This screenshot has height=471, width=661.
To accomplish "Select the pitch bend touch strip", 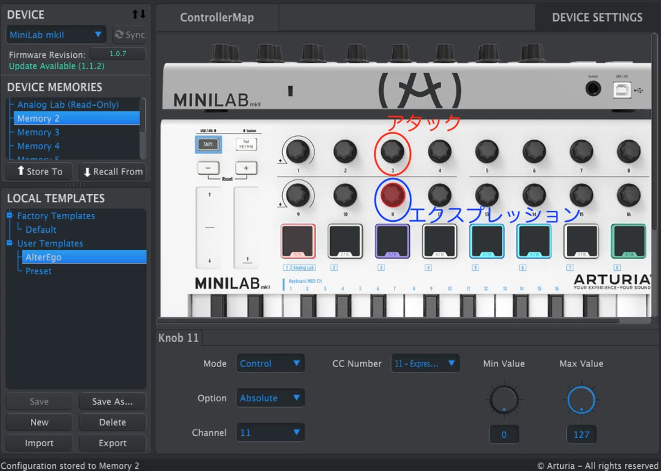I will click(x=209, y=227).
